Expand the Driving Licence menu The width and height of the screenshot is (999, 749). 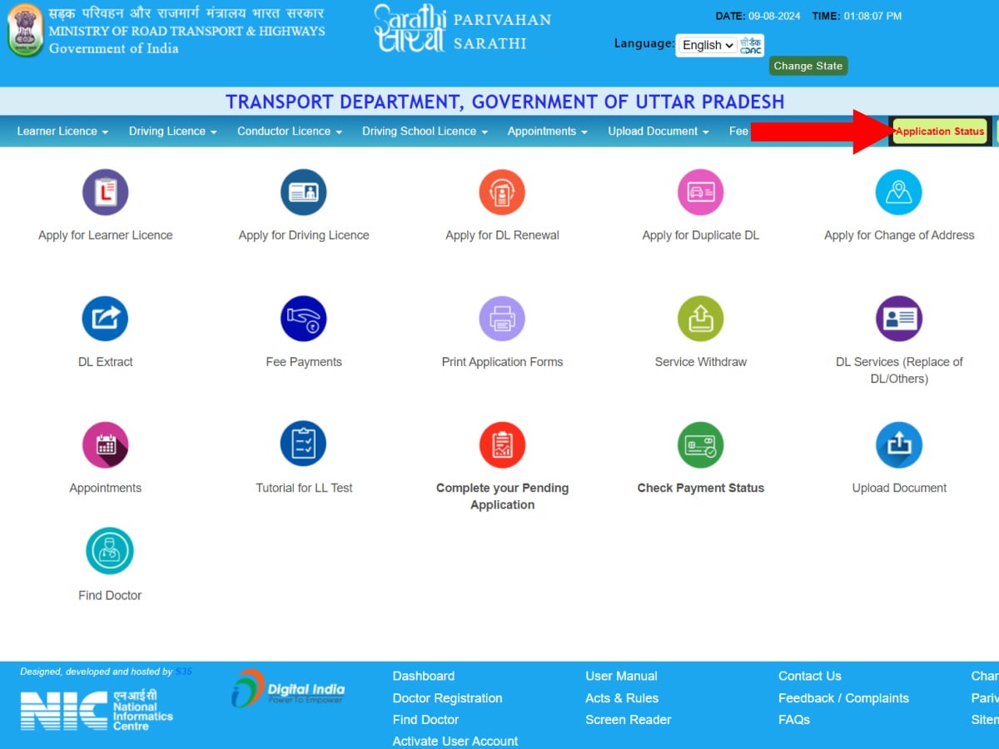[x=172, y=131]
